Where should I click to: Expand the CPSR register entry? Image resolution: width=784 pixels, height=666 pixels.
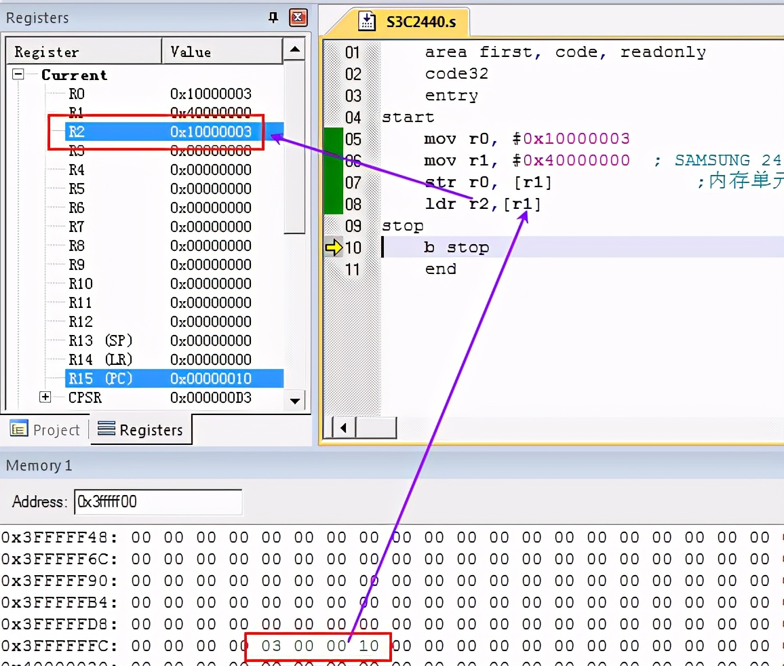pyautogui.click(x=45, y=397)
